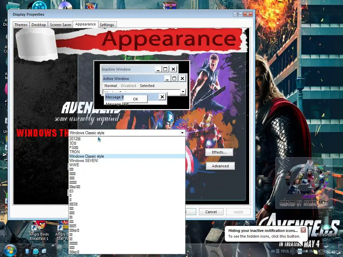Open third quick launch icon before chevron

(44, 251)
